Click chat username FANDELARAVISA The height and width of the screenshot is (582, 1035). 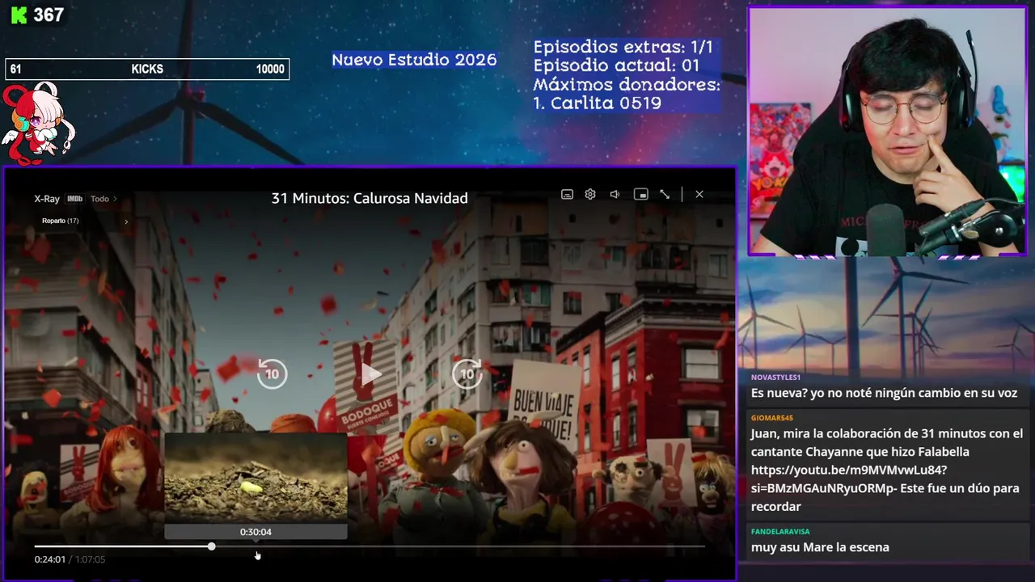tap(780, 532)
